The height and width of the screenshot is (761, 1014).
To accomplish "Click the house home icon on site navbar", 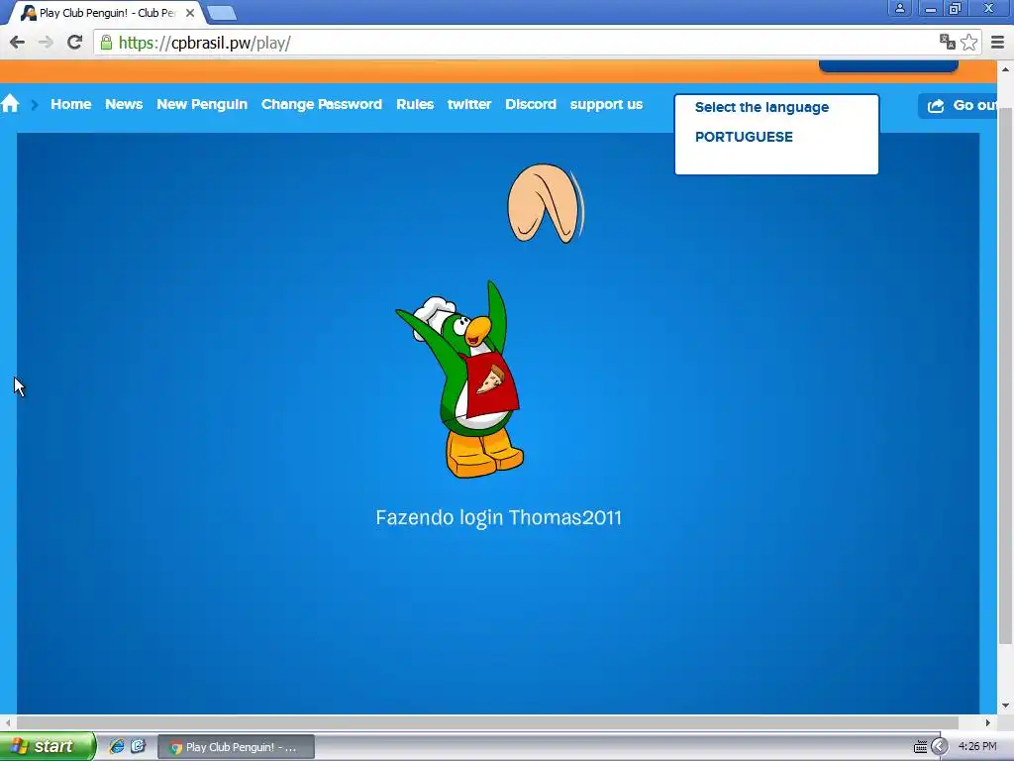I will tap(10, 103).
